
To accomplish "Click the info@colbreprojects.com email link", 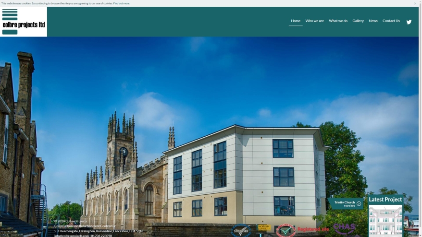I will pos(71,236).
